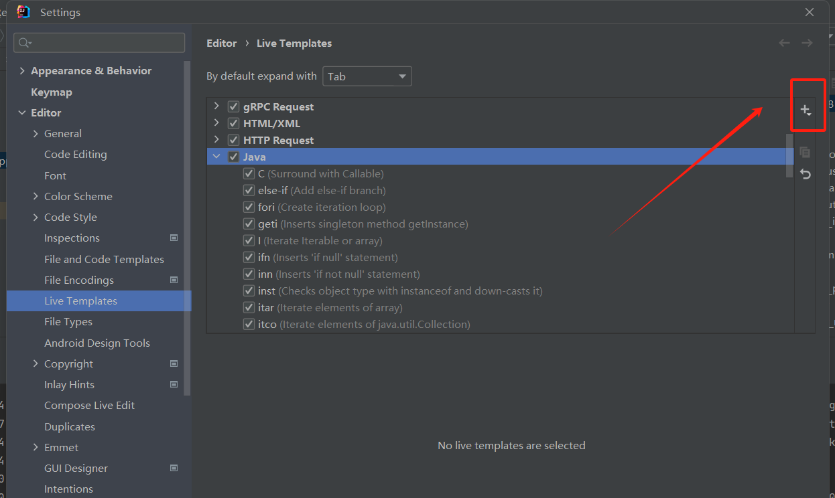This screenshot has width=835, height=498.
Task: Open Code Editing settings
Action: tap(75, 154)
